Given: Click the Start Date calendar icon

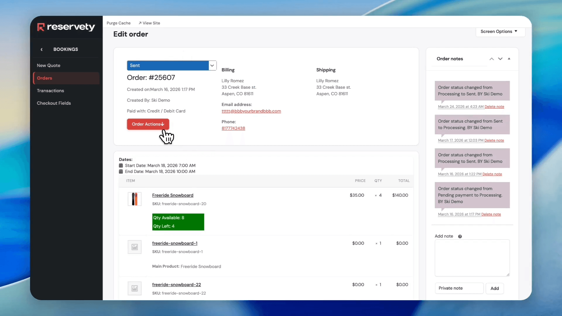Looking at the screenshot, I should tap(121, 166).
